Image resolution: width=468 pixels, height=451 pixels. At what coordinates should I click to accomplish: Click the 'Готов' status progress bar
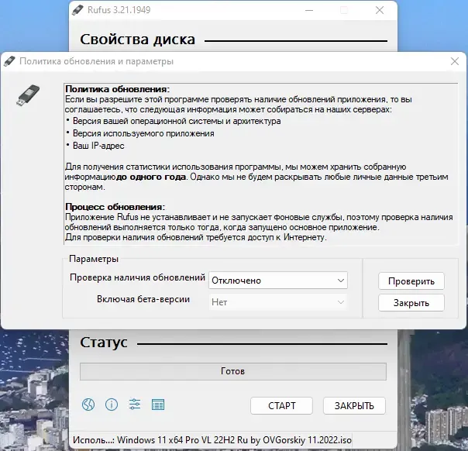(x=233, y=371)
